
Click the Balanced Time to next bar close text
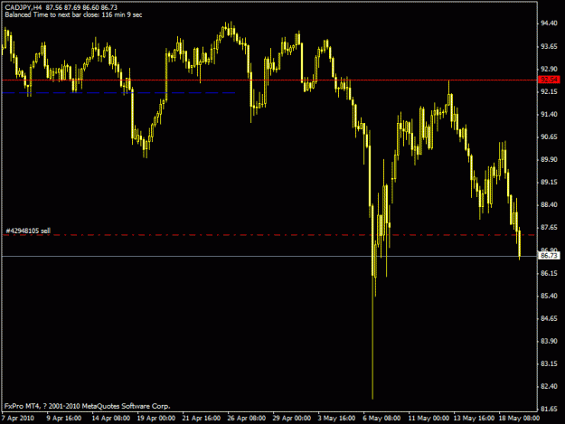pos(73,14)
